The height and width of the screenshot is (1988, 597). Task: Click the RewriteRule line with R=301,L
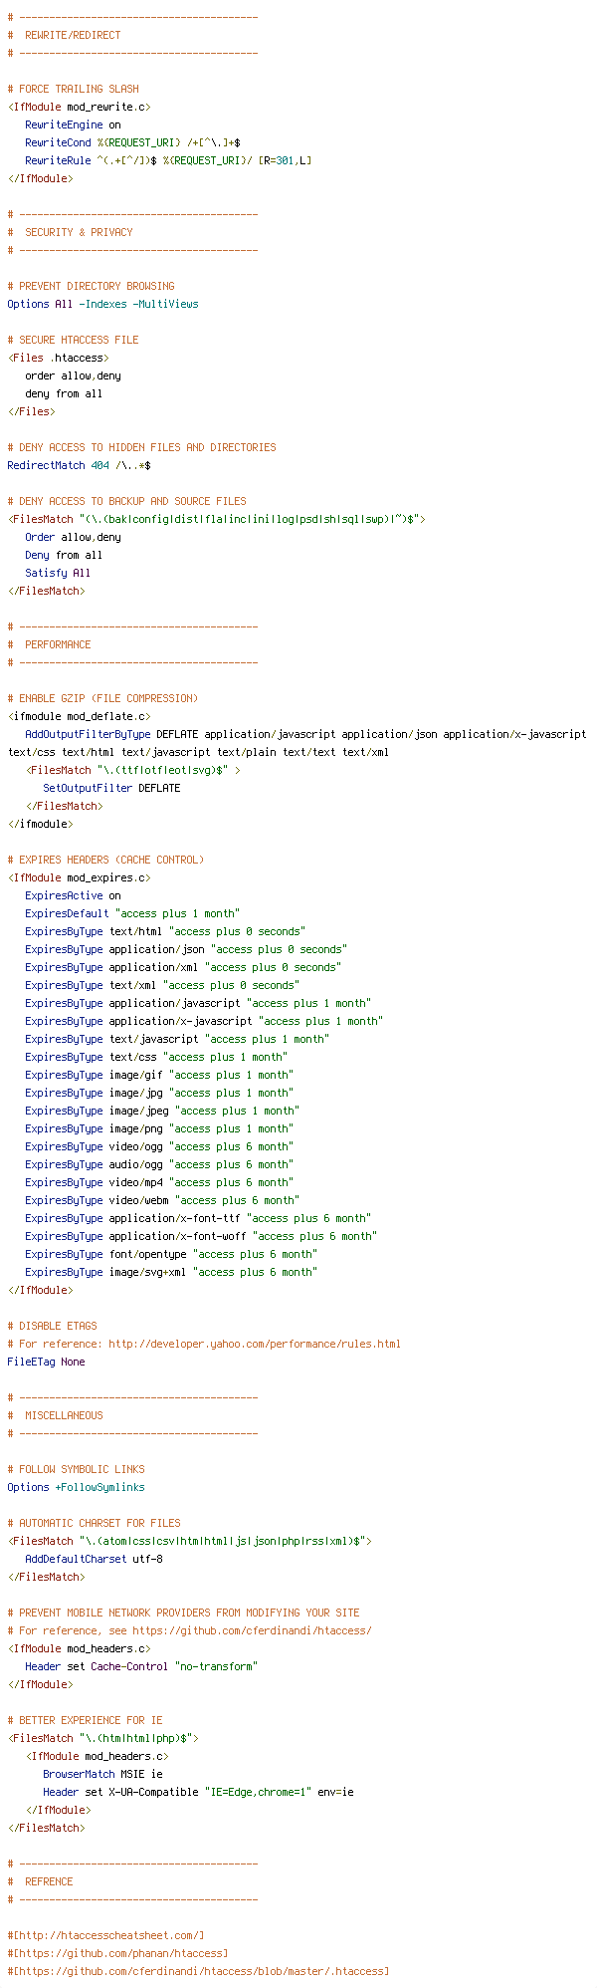[x=168, y=160]
